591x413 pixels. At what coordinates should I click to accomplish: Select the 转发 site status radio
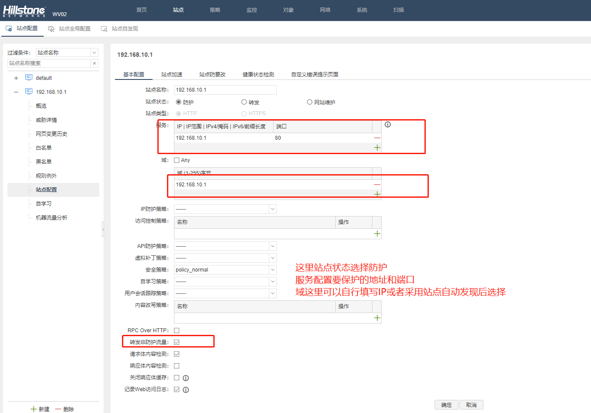tap(244, 102)
